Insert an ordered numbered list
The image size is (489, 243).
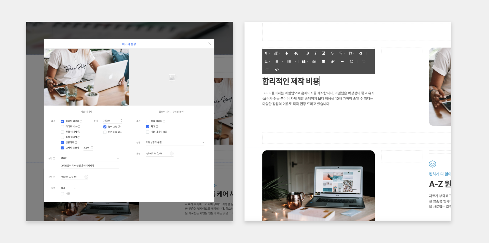pos(276,61)
